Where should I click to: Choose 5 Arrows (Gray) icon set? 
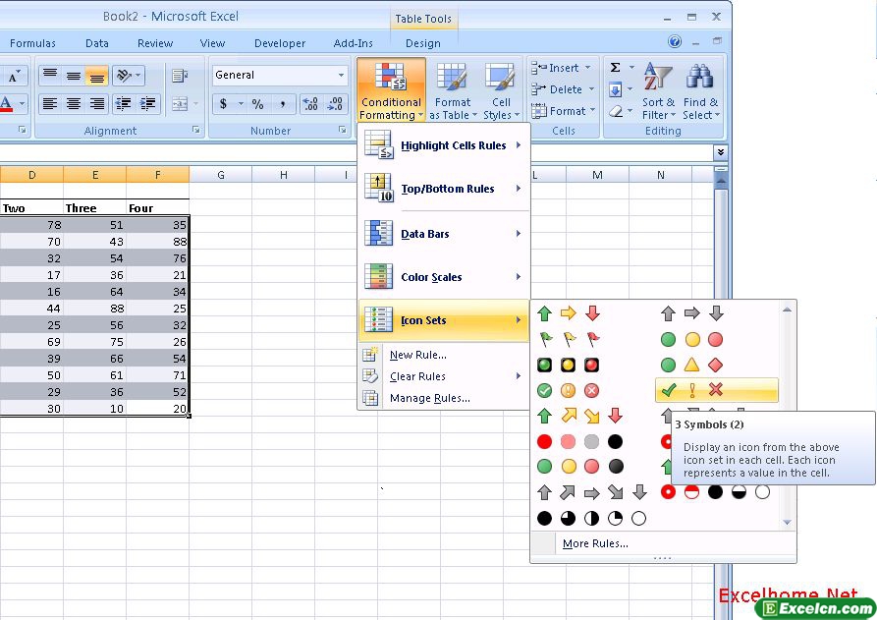point(592,492)
